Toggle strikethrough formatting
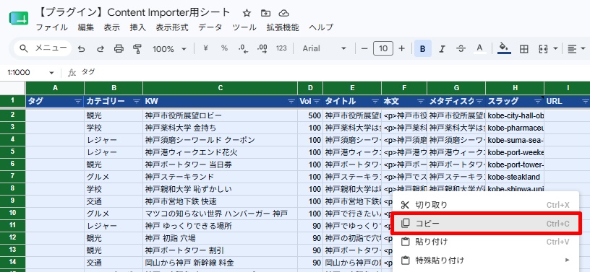The width and height of the screenshot is (590, 272). (x=461, y=48)
